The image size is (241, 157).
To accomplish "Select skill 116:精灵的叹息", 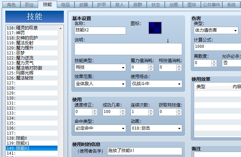I will [32, 28].
